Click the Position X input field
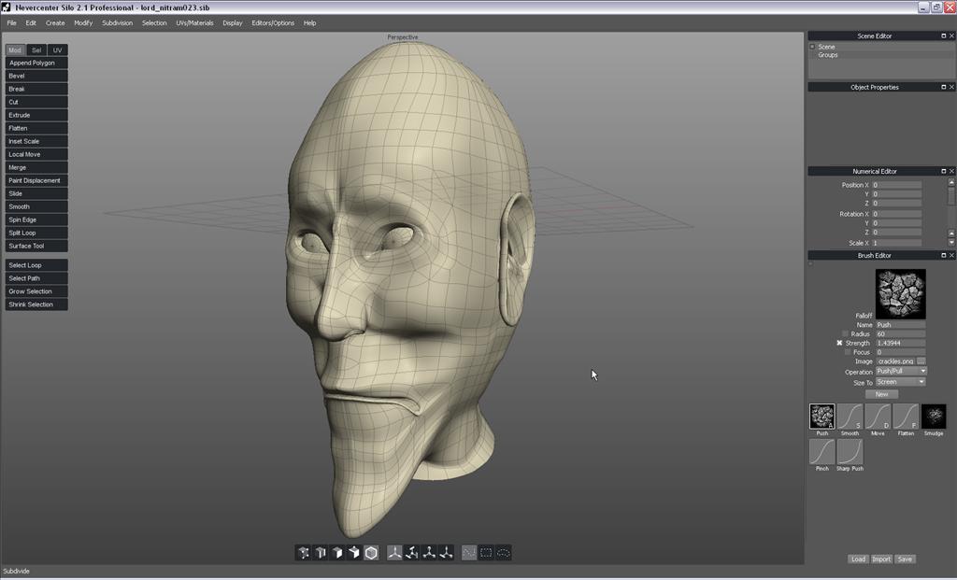This screenshot has width=957, height=580. [896, 185]
